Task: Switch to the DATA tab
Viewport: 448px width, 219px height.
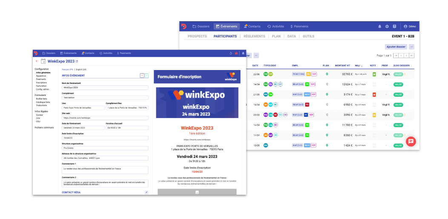Action: click(x=291, y=36)
